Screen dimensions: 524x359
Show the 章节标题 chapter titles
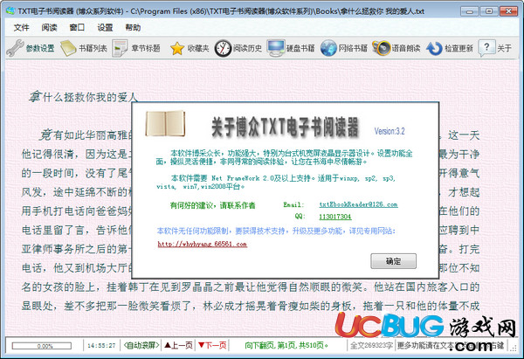[136, 48]
